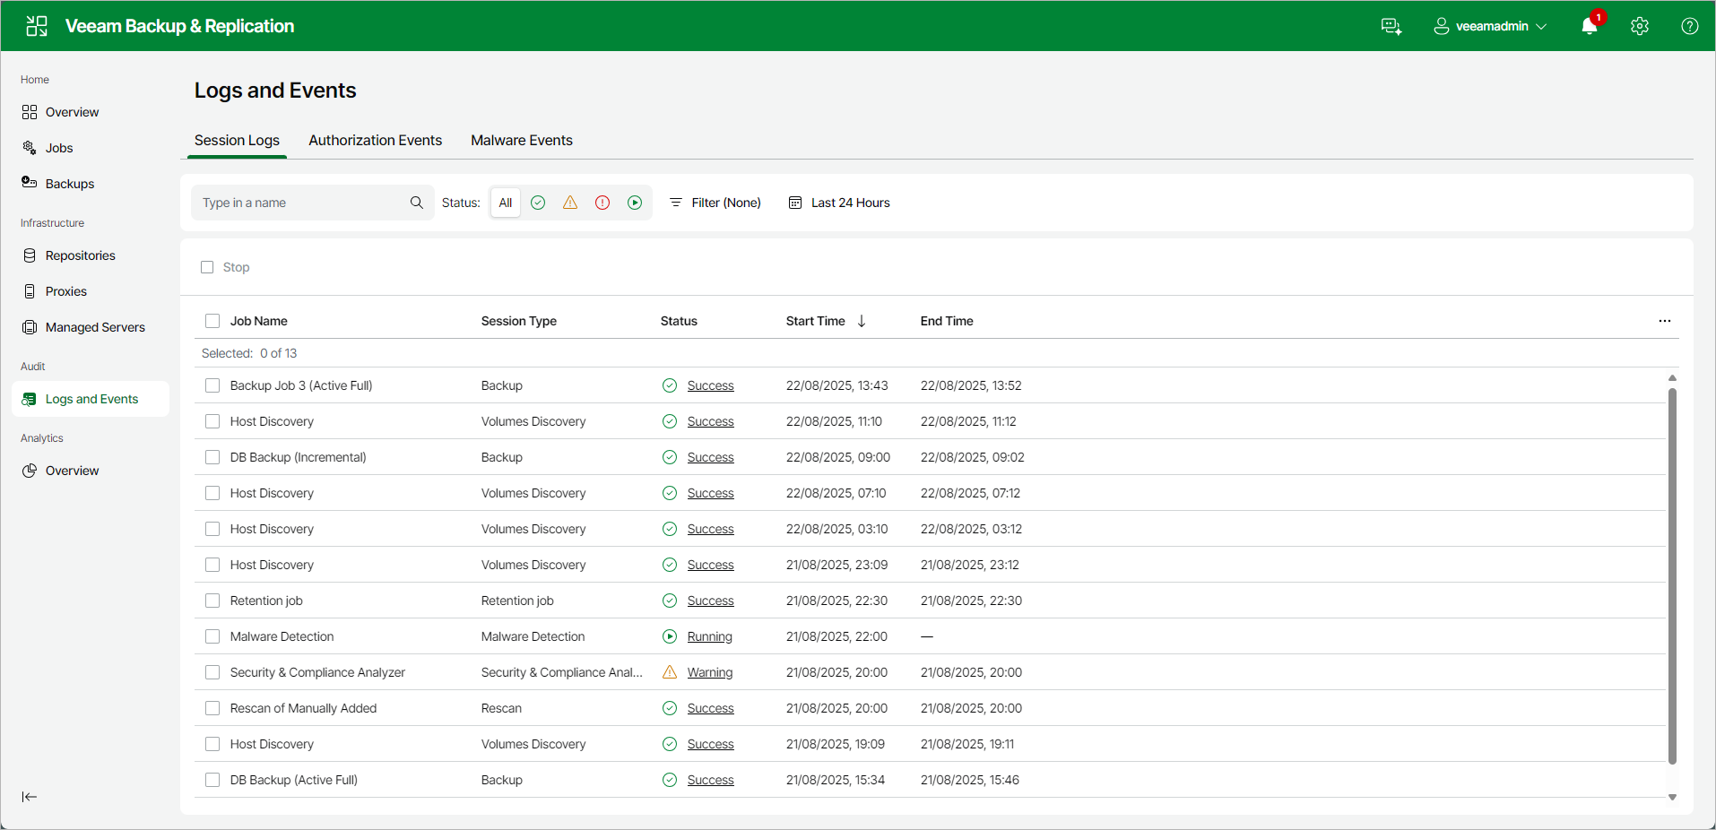Filter sessions by Error status

tap(602, 203)
